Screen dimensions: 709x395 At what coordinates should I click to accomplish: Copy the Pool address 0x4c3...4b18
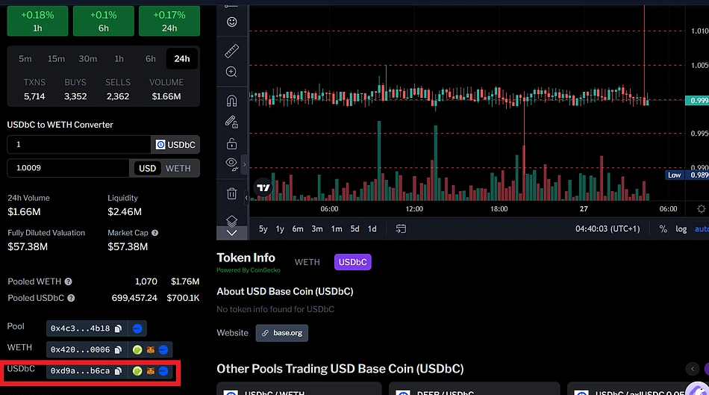(118, 329)
